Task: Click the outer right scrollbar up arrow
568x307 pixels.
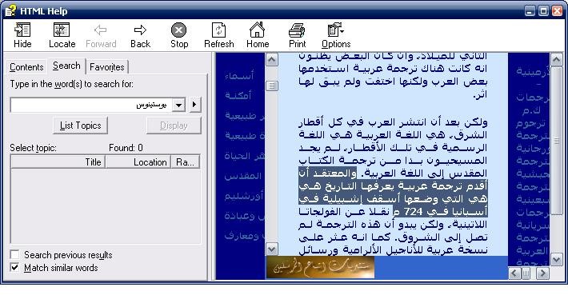Action: click(x=557, y=59)
